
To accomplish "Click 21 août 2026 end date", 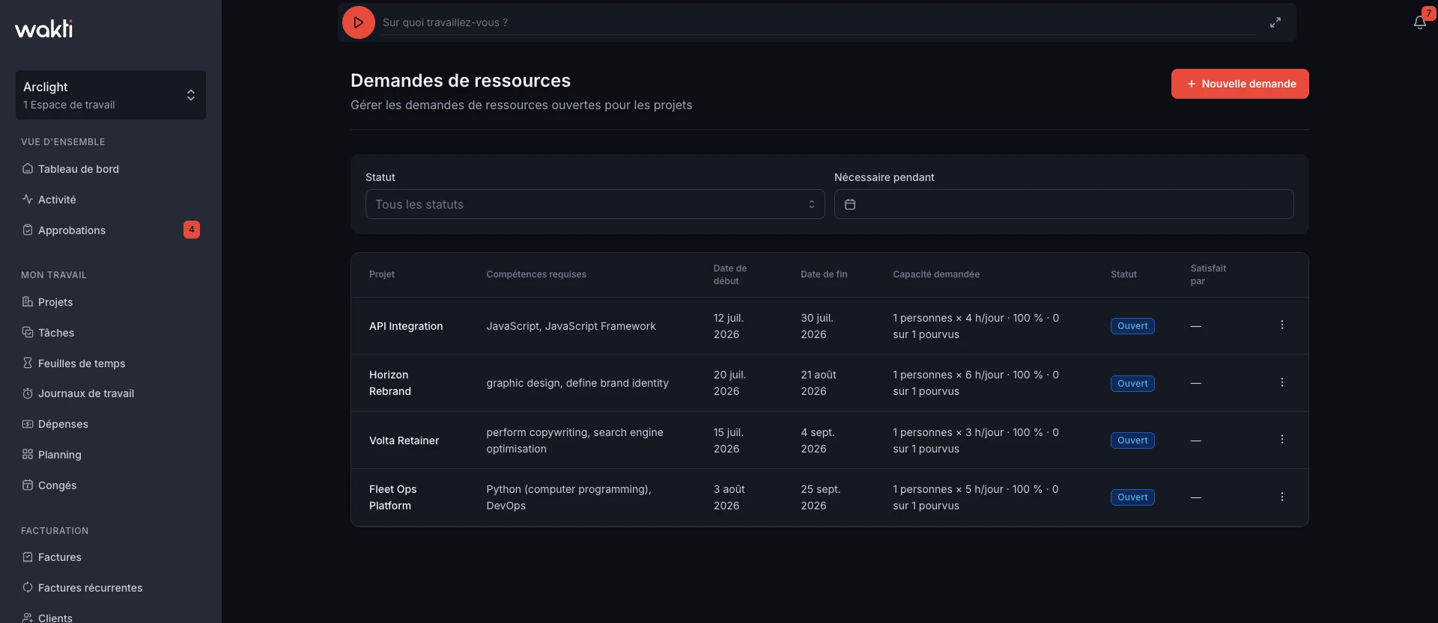I will [819, 383].
